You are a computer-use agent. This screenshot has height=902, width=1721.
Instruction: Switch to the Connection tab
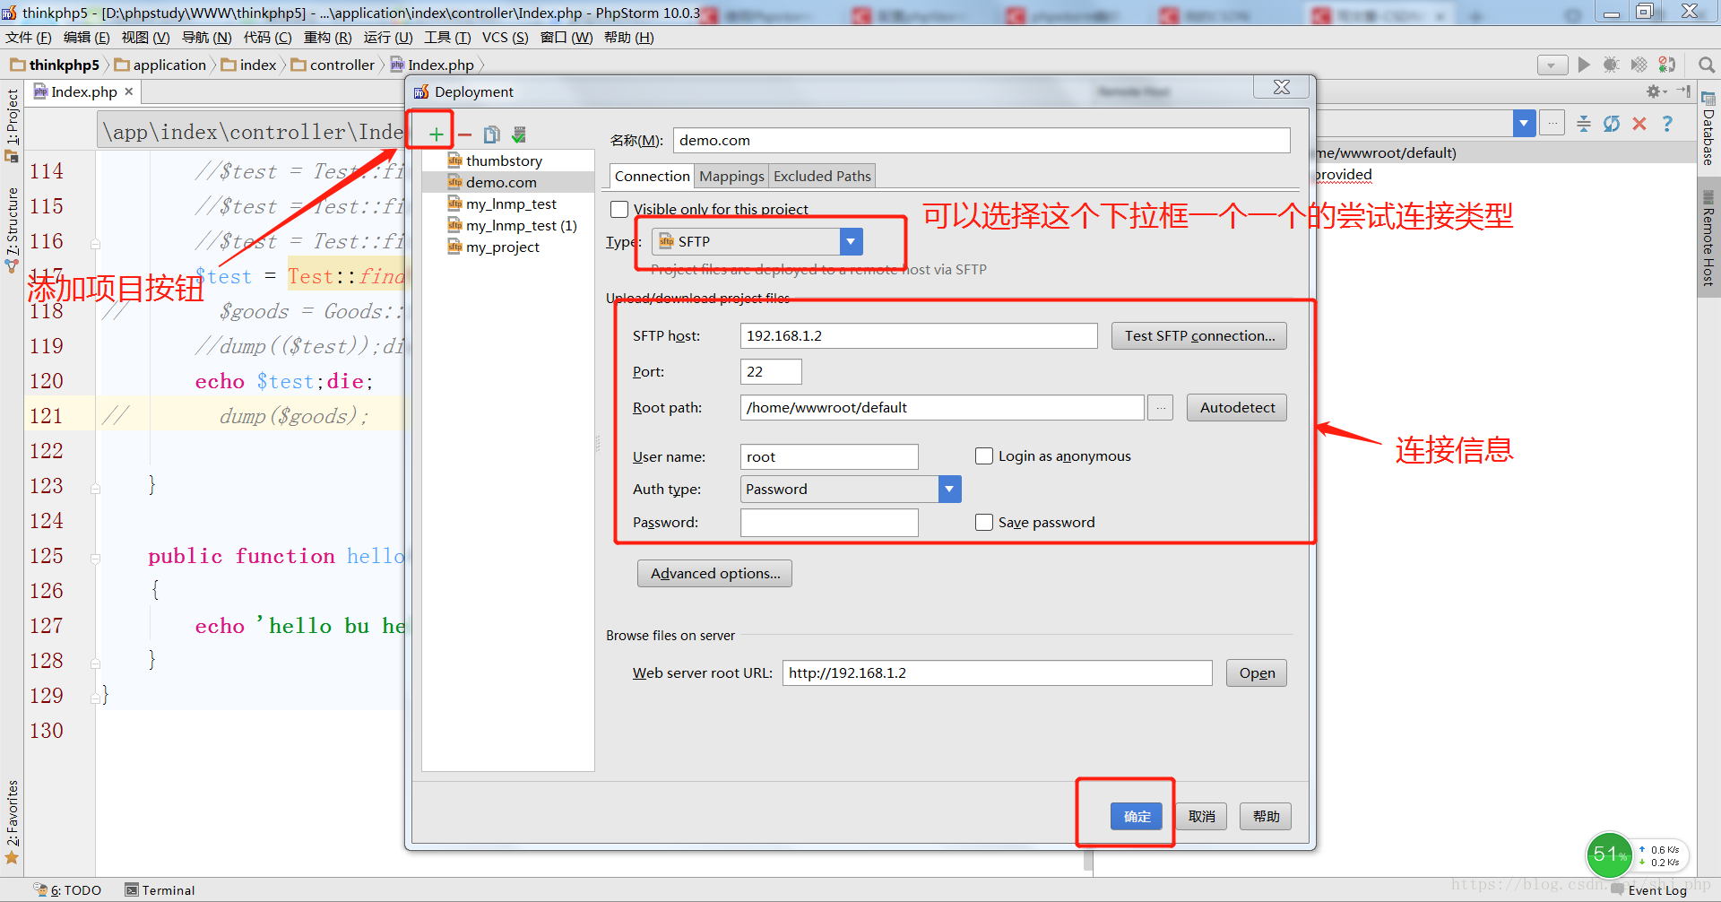click(x=652, y=176)
